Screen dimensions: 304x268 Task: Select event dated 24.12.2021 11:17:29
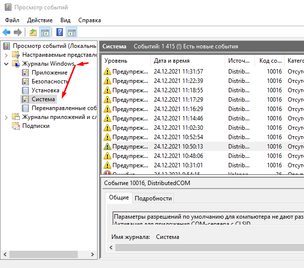pyautogui.click(x=203, y=100)
